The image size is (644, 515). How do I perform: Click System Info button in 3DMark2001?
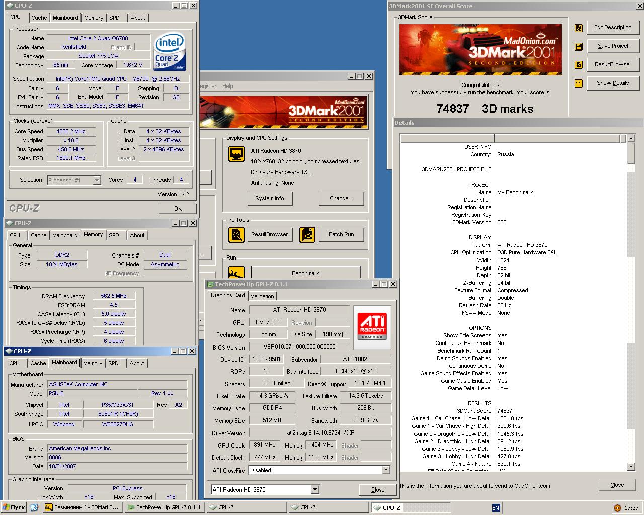[x=270, y=198]
